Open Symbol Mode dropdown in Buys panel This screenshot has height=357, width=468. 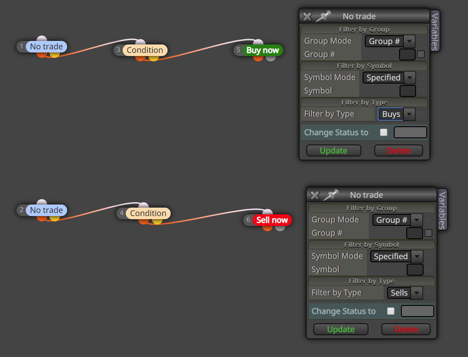click(x=389, y=78)
